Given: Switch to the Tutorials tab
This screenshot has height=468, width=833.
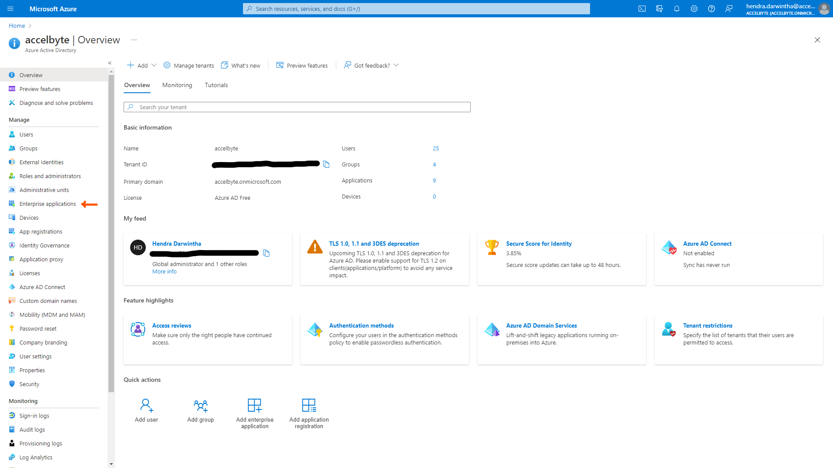Looking at the screenshot, I should (x=216, y=85).
